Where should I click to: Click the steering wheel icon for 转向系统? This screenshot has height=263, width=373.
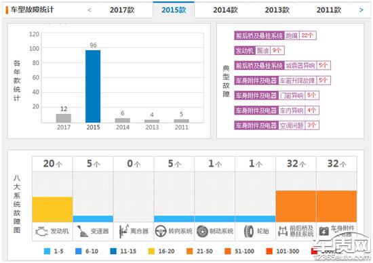coord(161,231)
